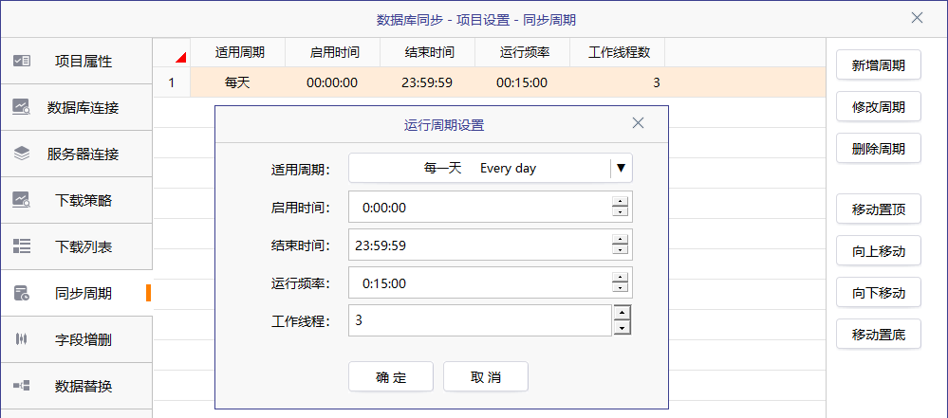Viewport: 948px width, 418px height.
Task: Open 项目属性 via its sidebar icon
Action: [22, 61]
